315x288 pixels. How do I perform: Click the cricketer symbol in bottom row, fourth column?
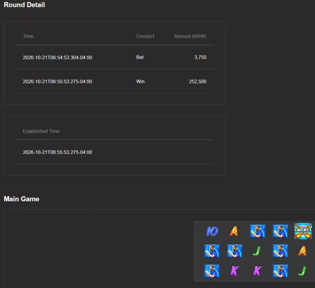click(x=280, y=271)
